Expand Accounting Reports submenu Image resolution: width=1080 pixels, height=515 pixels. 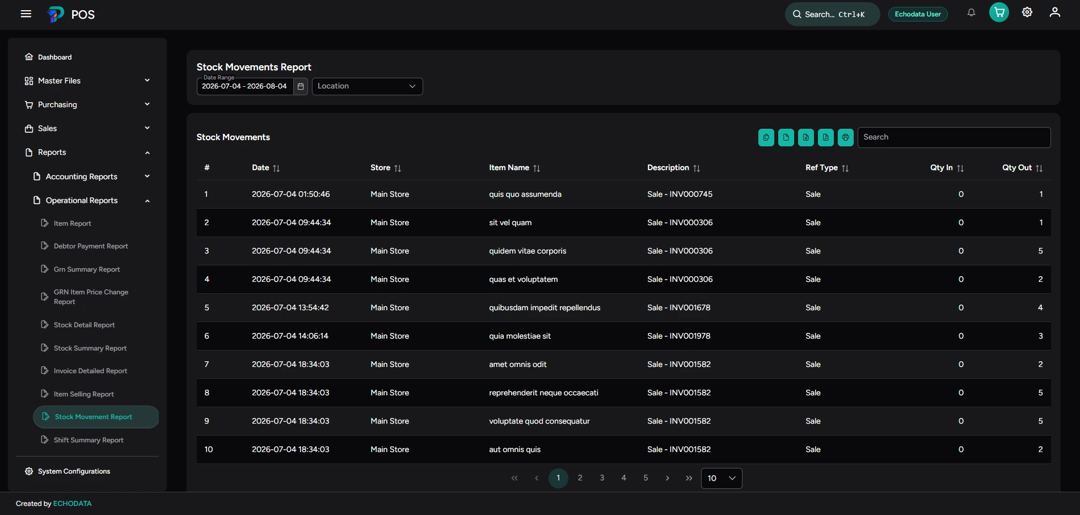point(91,177)
